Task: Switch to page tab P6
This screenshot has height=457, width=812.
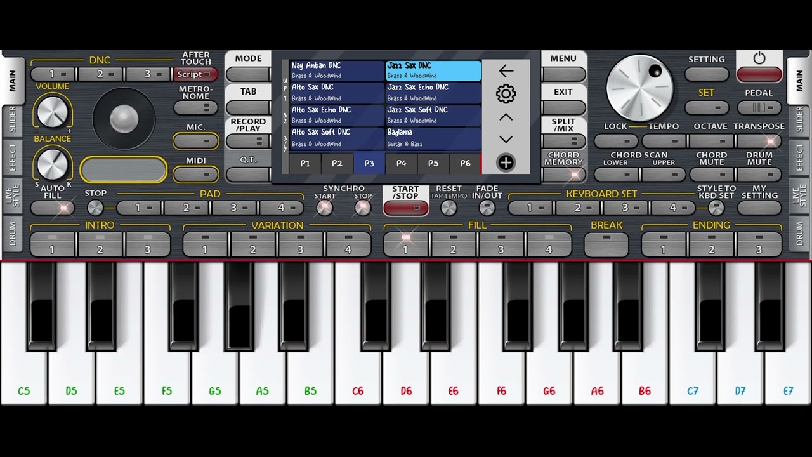Action: (x=465, y=163)
